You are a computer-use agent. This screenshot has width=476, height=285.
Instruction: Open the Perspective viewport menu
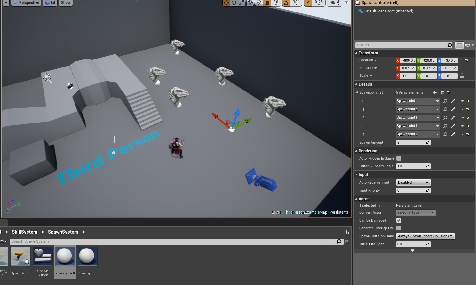[26, 3]
